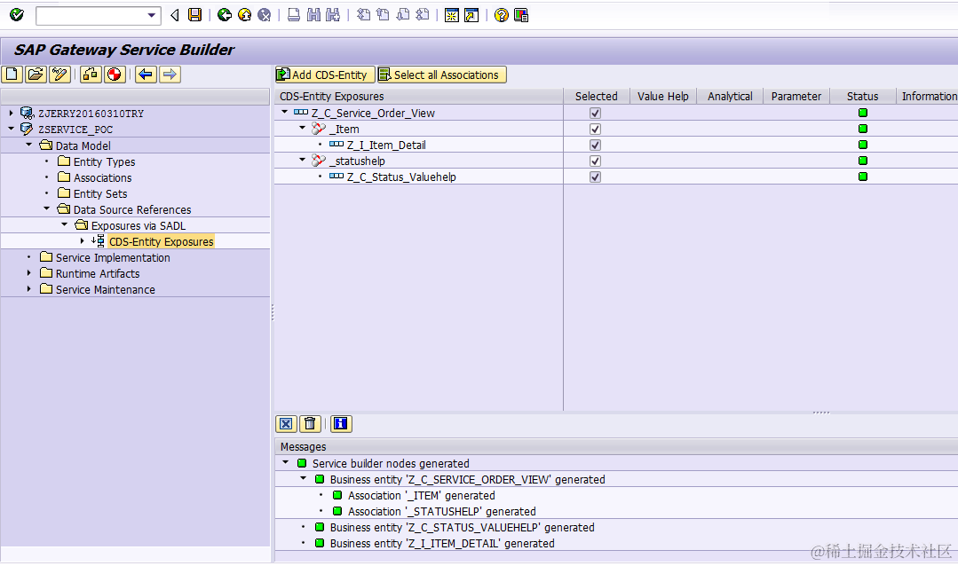Collapse the _statushelp association row
Viewport: 958px width, 566px height.
click(x=303, y=160)
